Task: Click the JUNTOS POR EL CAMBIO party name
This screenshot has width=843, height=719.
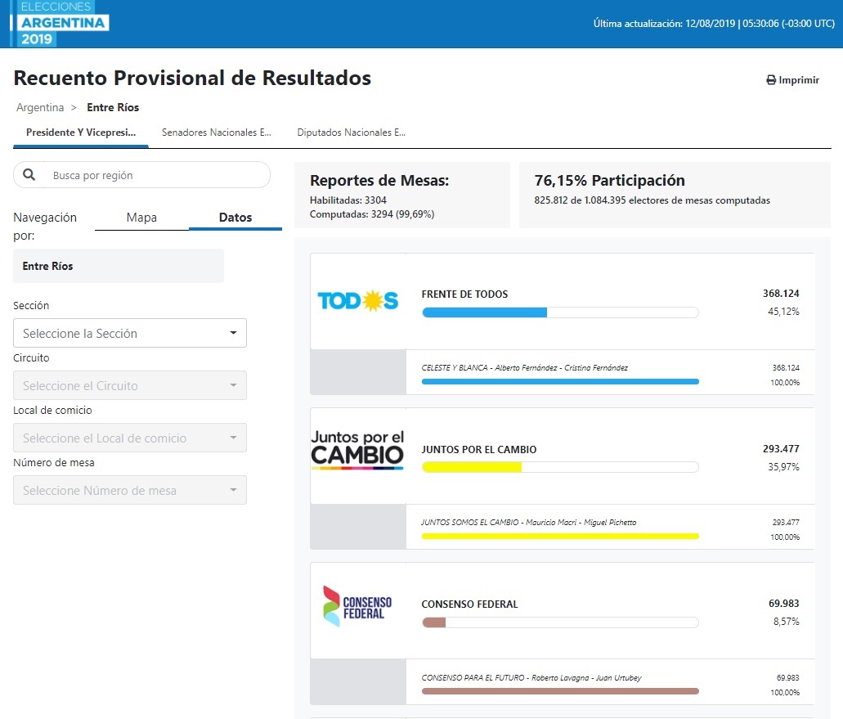Action: (479, 450)
